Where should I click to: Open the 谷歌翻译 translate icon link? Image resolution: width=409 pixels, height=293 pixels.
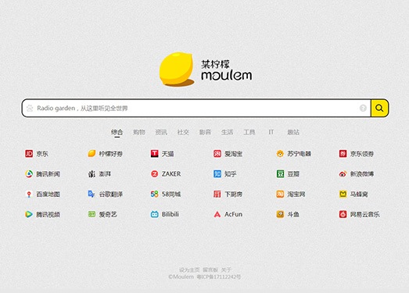tap(105, 195)
